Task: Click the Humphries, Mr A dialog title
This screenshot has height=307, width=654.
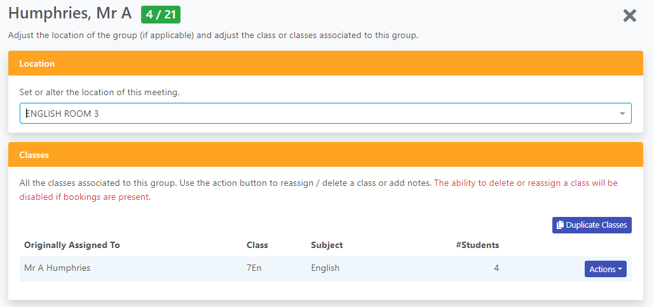Action: click(x=70, y=13)
